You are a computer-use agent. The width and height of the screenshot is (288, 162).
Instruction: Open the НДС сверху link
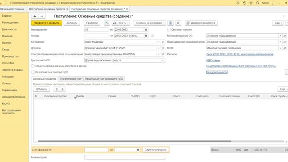213,60
